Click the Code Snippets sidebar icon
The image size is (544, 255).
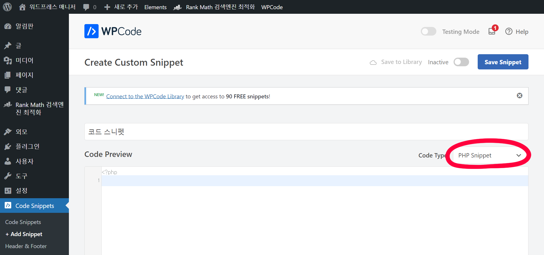click(8, 205)
